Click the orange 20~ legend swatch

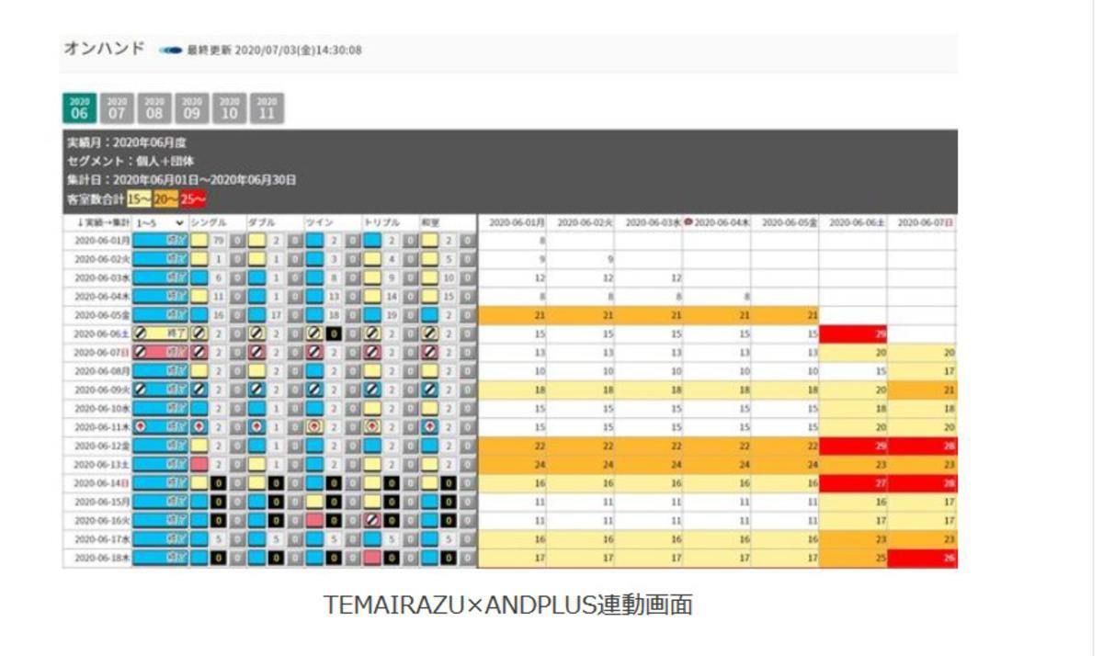tap(165, 198)
